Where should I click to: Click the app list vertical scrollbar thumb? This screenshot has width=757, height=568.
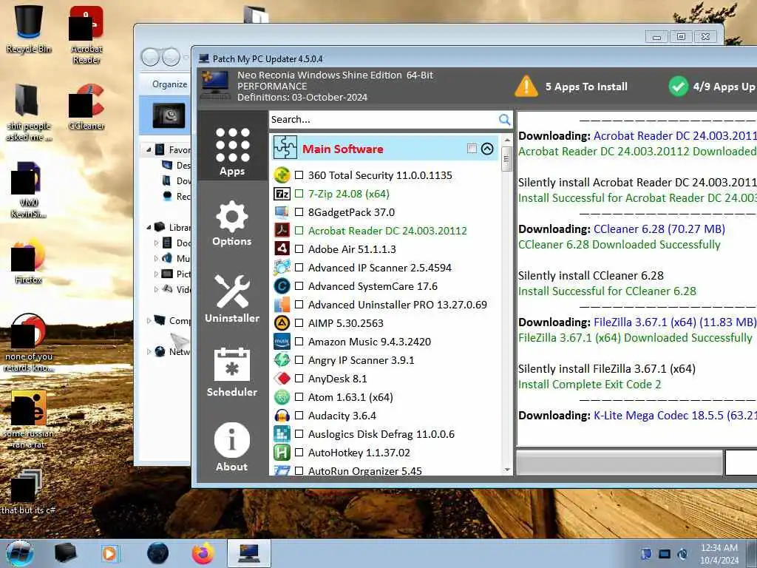(x=506, y=159)
